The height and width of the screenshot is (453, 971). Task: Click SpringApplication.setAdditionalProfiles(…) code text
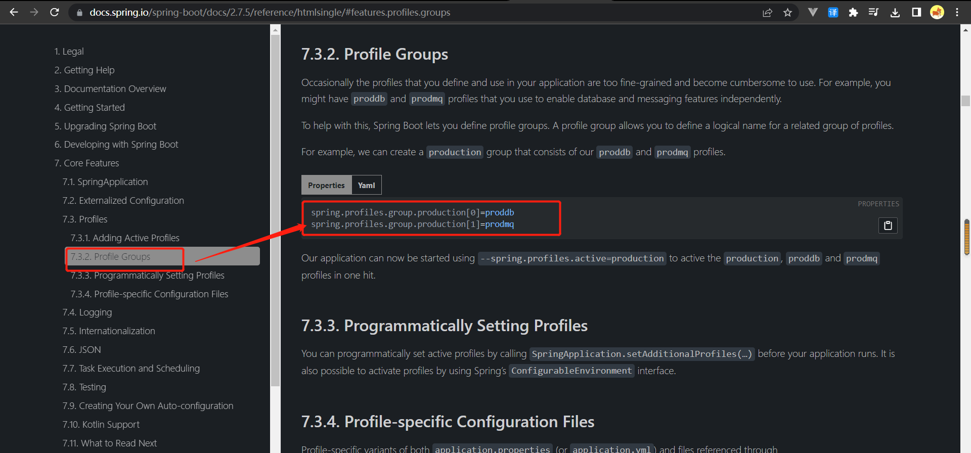click(642, 354)
